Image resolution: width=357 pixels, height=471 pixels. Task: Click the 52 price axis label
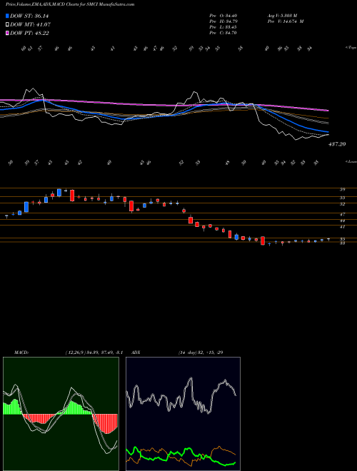coord(342,204)
